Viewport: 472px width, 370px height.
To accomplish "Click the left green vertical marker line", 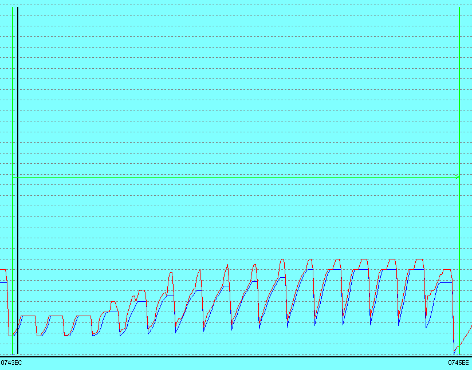I will pos(13,172).
